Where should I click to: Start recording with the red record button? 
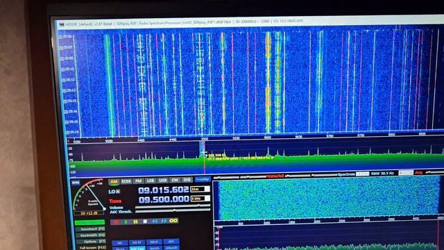click(116, 222)
